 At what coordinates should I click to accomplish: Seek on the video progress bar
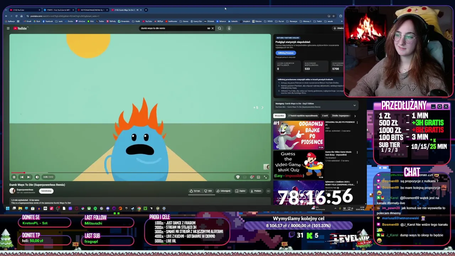tap(140, 172)
